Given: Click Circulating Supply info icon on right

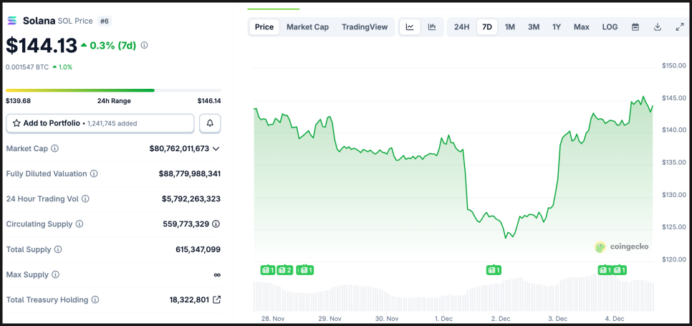Looking at the screenshot, I should pos(216,224).
